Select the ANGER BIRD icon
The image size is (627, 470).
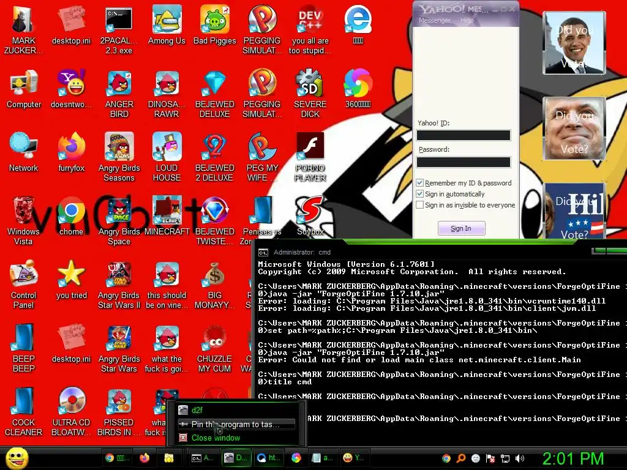[119, 94]
